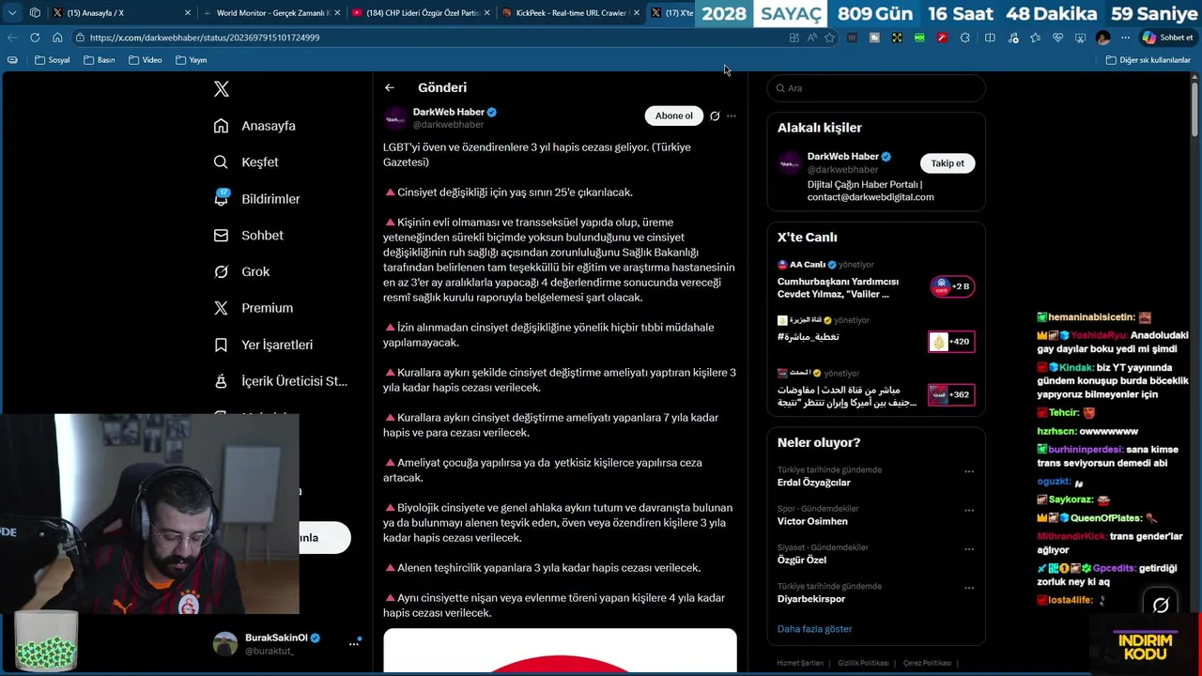The height and width of the screenshot is (676, 1202).
Task: Click the +362 live listeners badge
Action: click(951, 394)
